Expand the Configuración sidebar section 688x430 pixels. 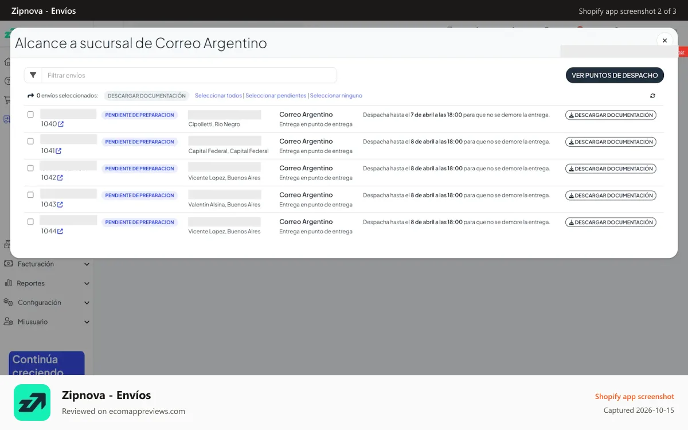click(x=47, y=303)
